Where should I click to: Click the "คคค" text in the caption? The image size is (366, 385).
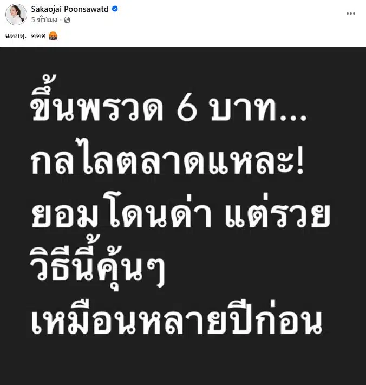coord(38,36)
